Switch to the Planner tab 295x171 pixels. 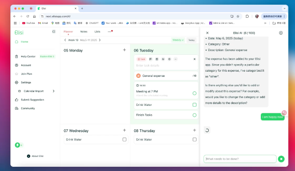tap(68, 31)
